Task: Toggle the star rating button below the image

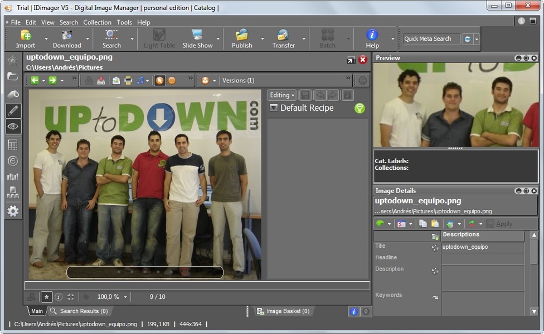Action: 46,297
